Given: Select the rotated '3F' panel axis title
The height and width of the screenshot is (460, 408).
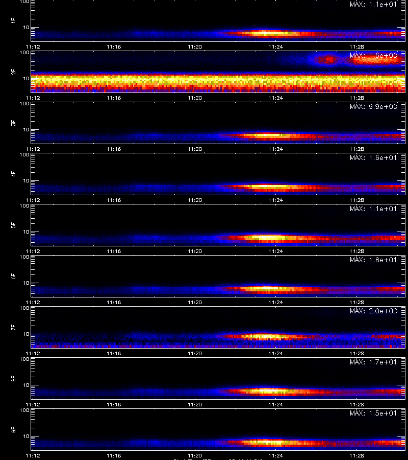Looking at the screenshot, I should click(x=13, y=123).
